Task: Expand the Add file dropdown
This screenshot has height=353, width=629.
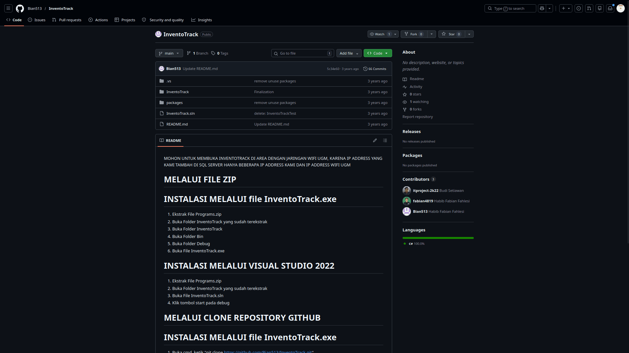Action: (x=349, y=53)
